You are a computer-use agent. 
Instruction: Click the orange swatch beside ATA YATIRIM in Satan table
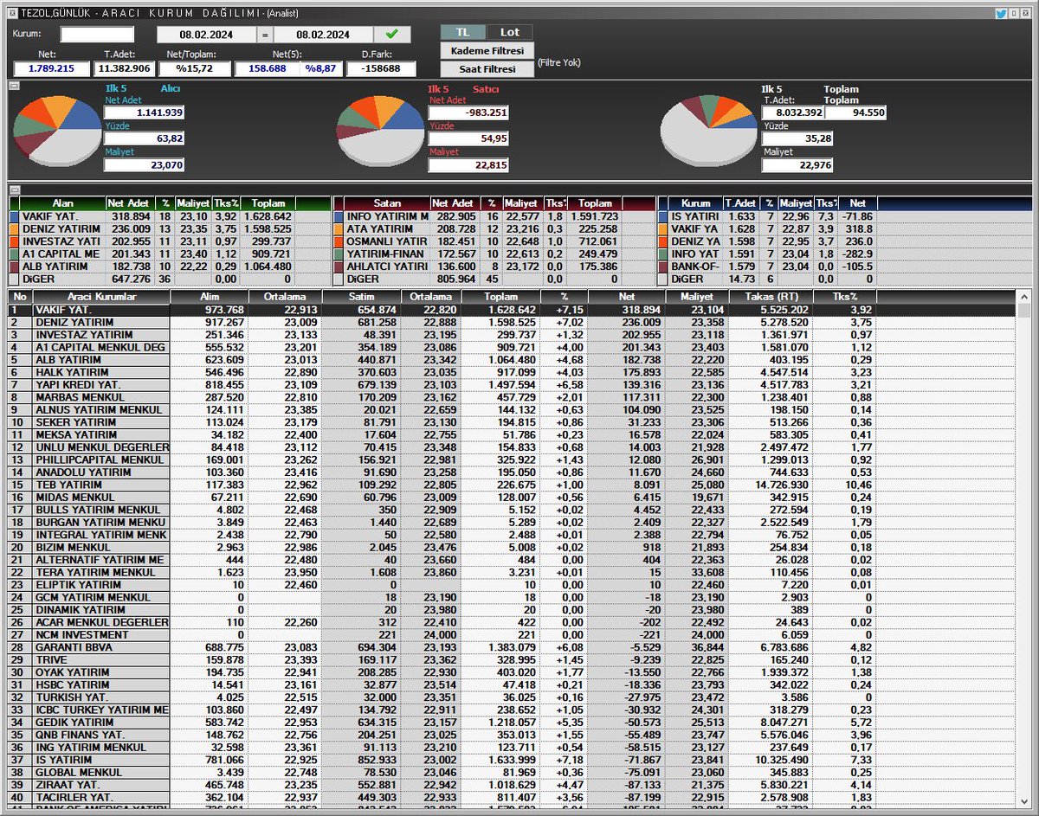tap(338, 229)
